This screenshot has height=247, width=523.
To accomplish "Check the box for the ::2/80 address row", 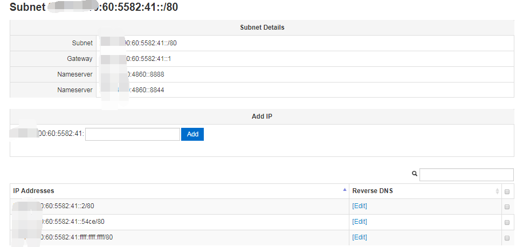I will [x=506, y=207].
